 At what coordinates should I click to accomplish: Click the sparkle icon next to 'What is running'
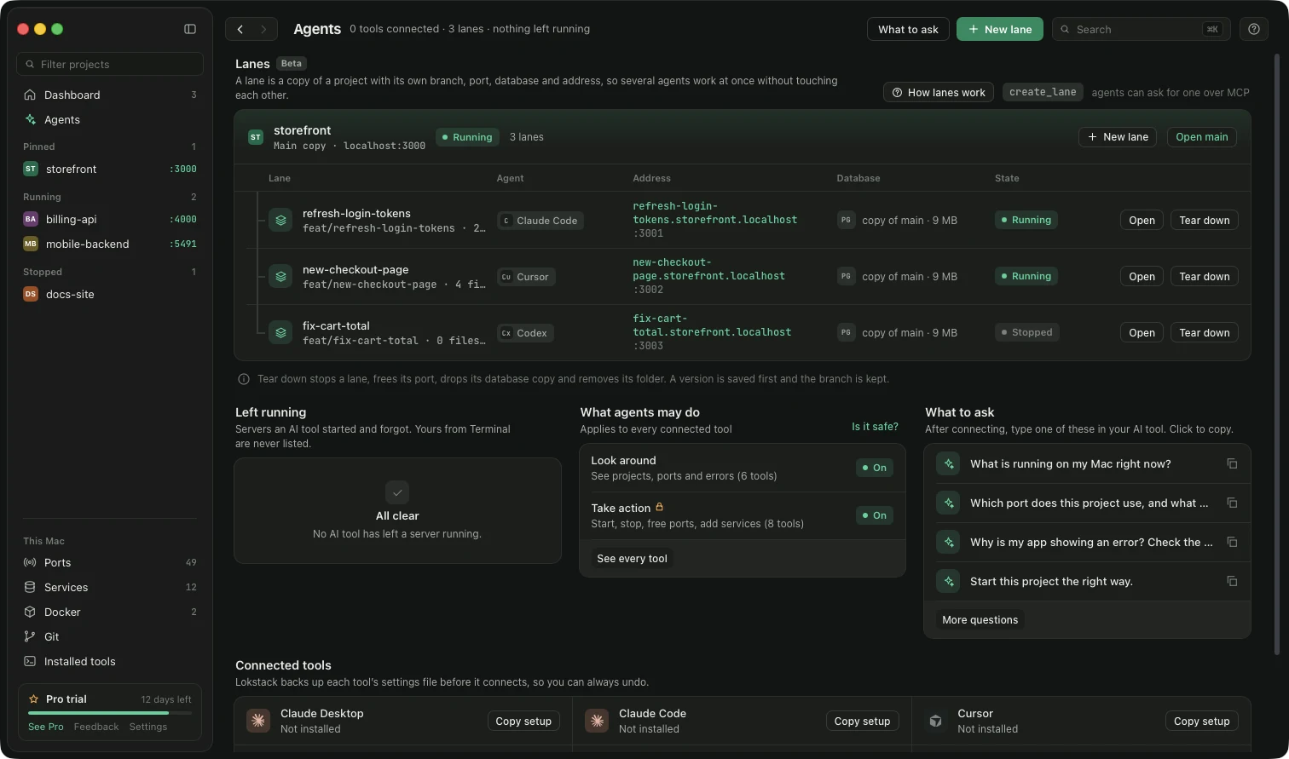click(x=948, y=463)
